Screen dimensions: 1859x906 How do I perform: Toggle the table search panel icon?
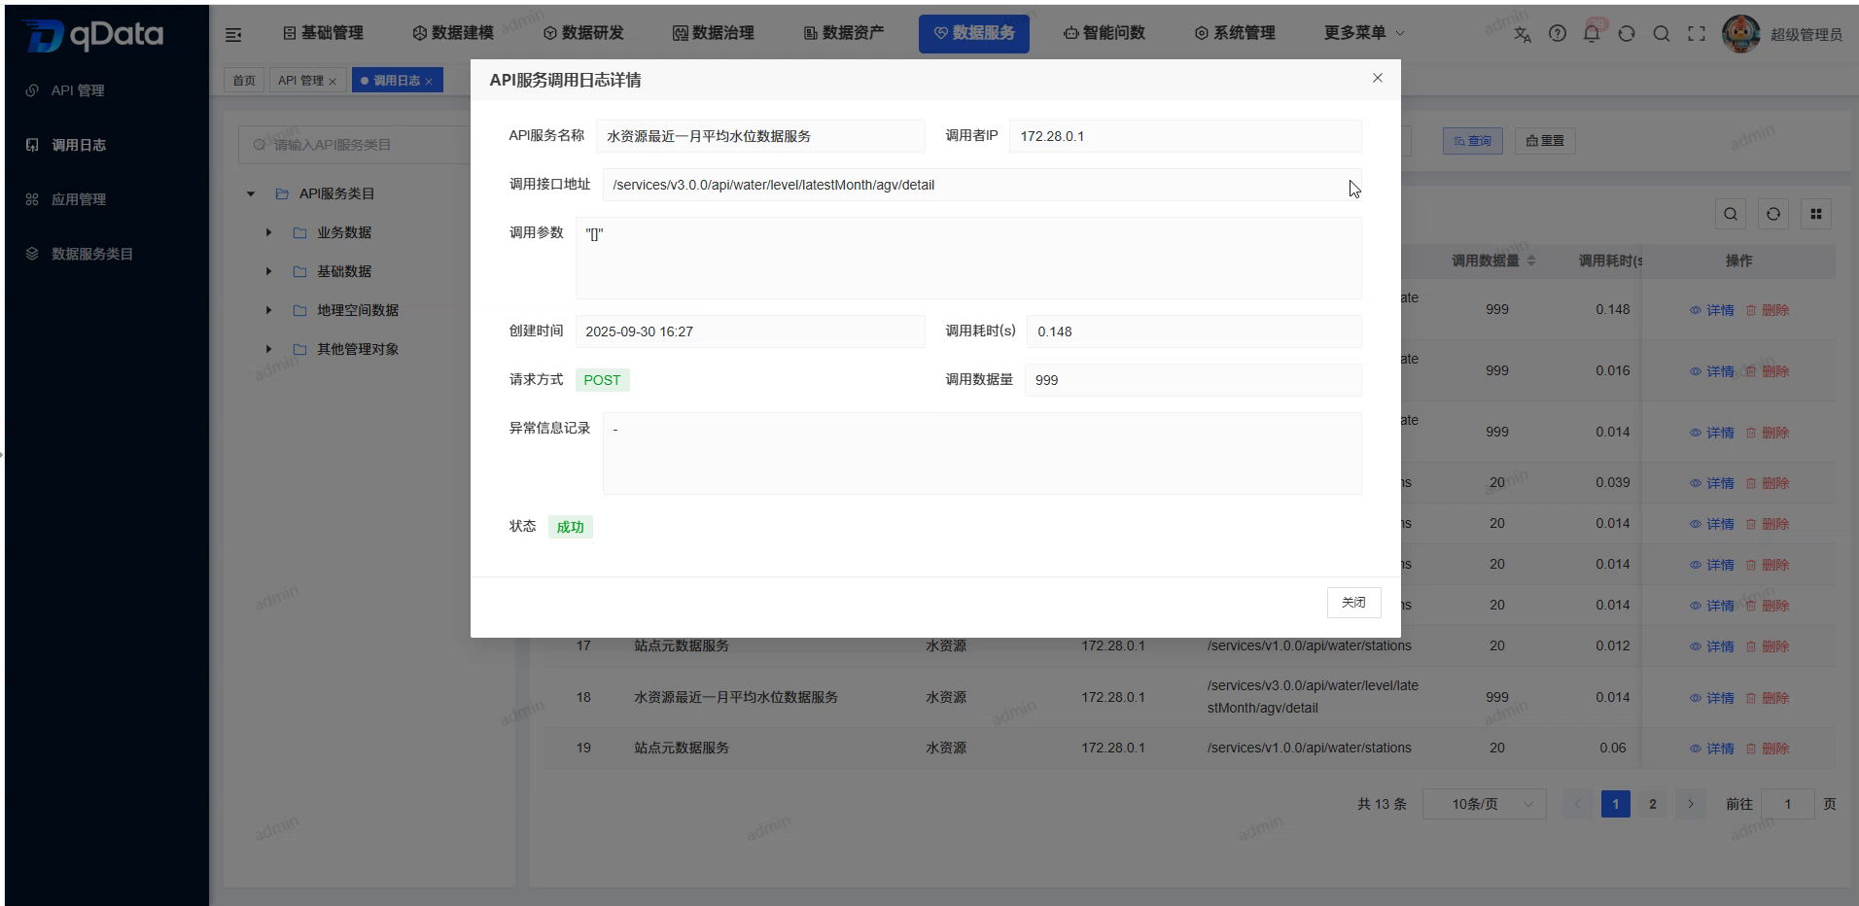point(1731,215)
